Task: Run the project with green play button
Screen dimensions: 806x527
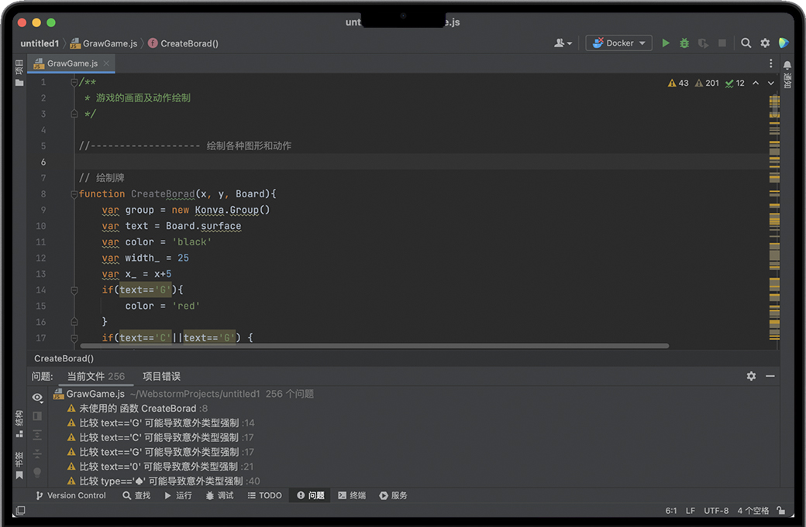Action: point(666,43)
